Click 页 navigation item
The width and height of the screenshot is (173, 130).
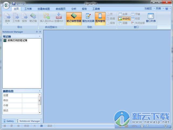tap(109, 14)
